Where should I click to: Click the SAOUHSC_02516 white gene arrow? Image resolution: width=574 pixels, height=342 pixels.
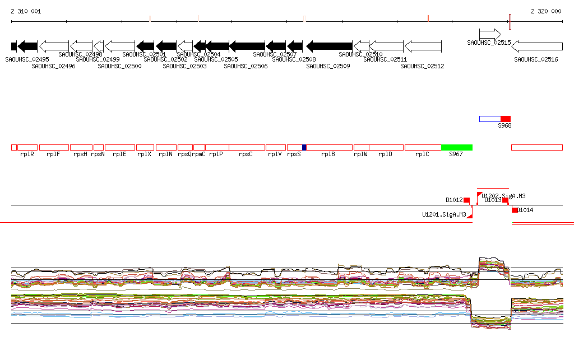[x=537, y=46]
